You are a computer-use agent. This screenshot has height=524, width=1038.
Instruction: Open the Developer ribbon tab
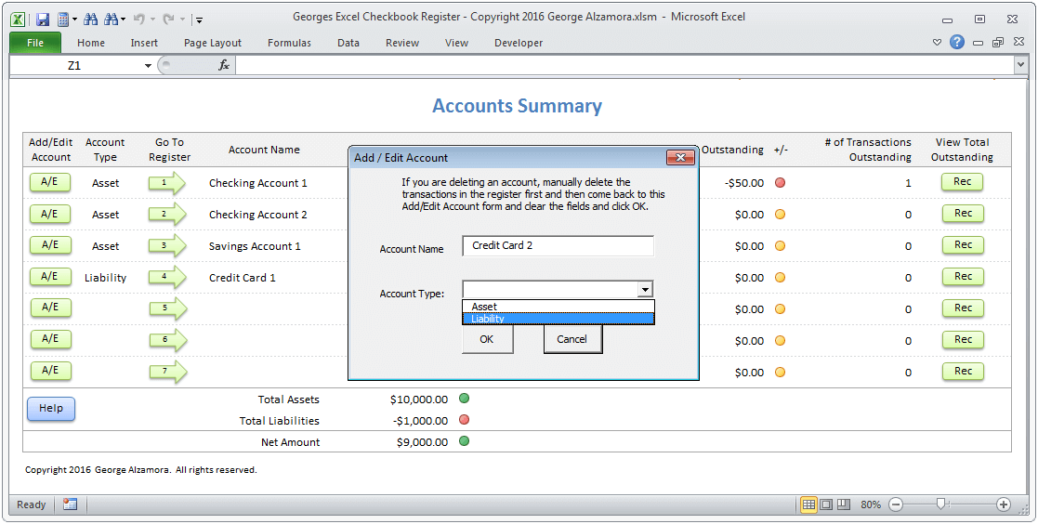coord(519,43)
